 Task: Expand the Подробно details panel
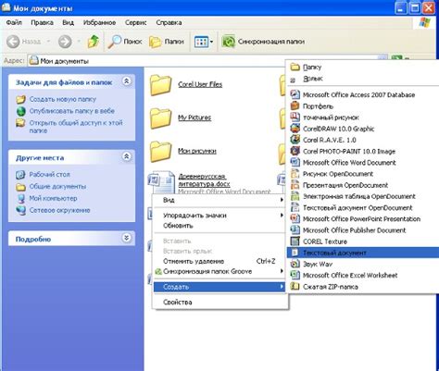coord(126,238)
